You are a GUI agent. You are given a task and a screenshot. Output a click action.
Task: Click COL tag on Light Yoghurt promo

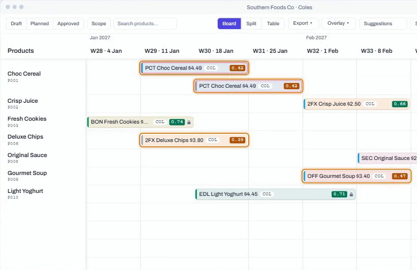tap(267, 194)
